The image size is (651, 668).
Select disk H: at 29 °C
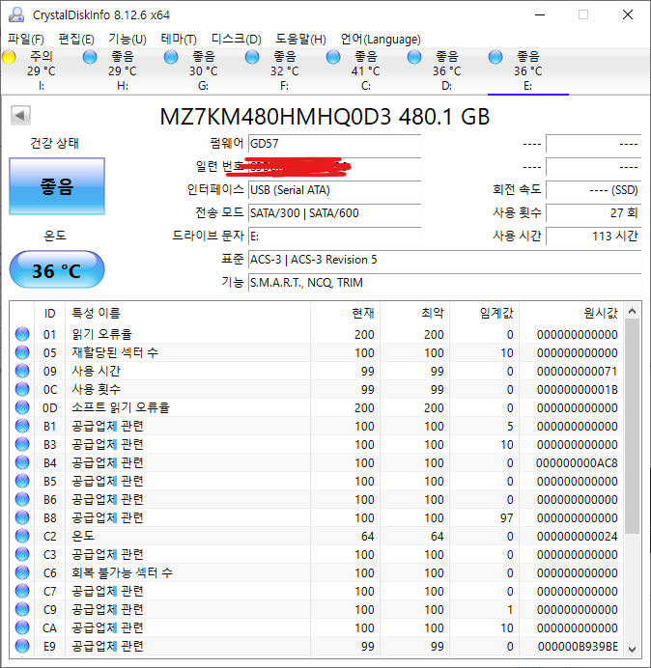tap(123, 70)
